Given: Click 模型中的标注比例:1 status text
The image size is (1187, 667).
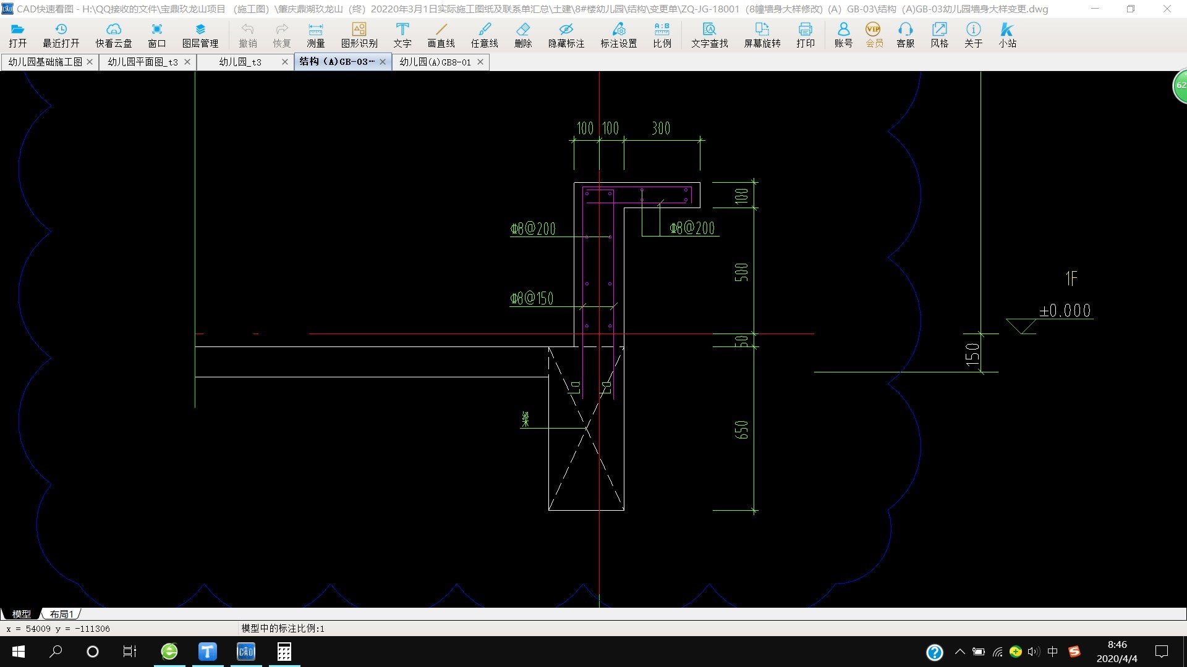Looking at the screenshot, I should coord(283,629).
